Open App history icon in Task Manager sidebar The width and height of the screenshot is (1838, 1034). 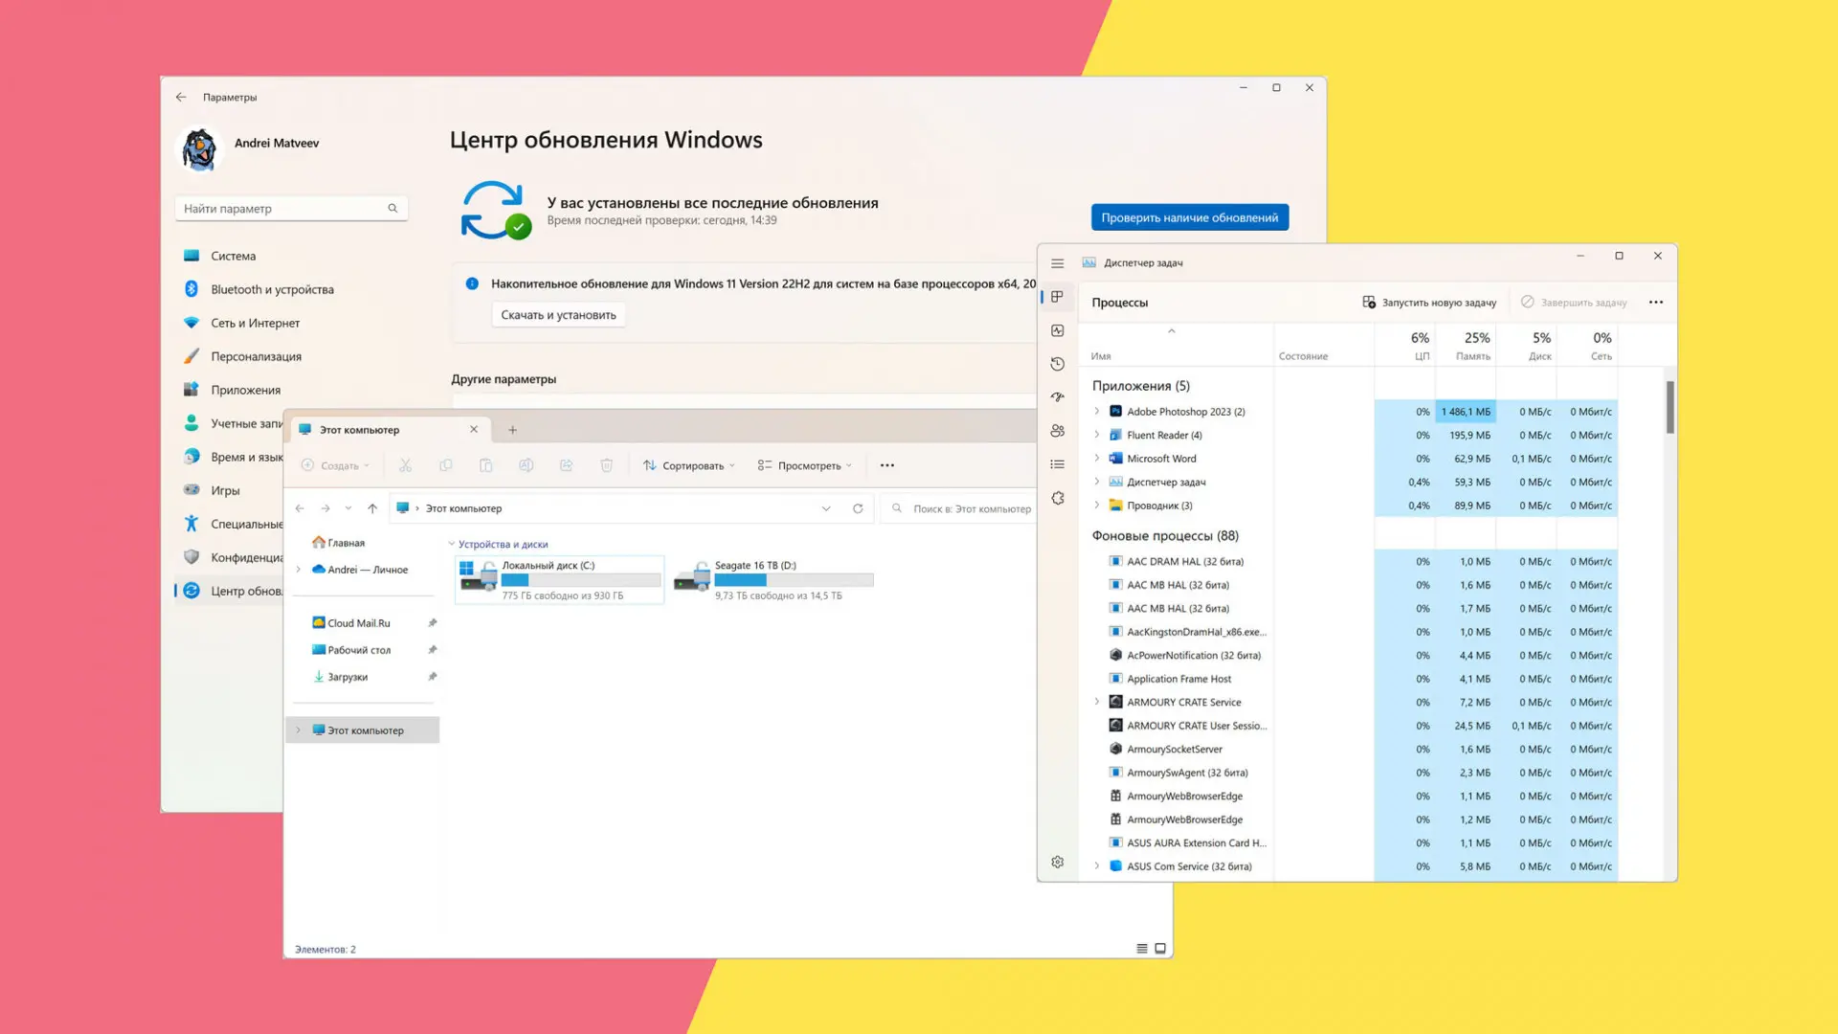tap(1058, 364)
